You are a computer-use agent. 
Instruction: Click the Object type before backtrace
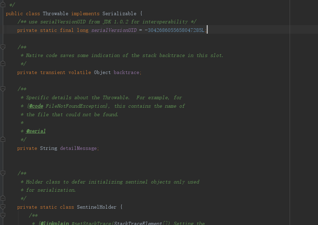(102, 72)
